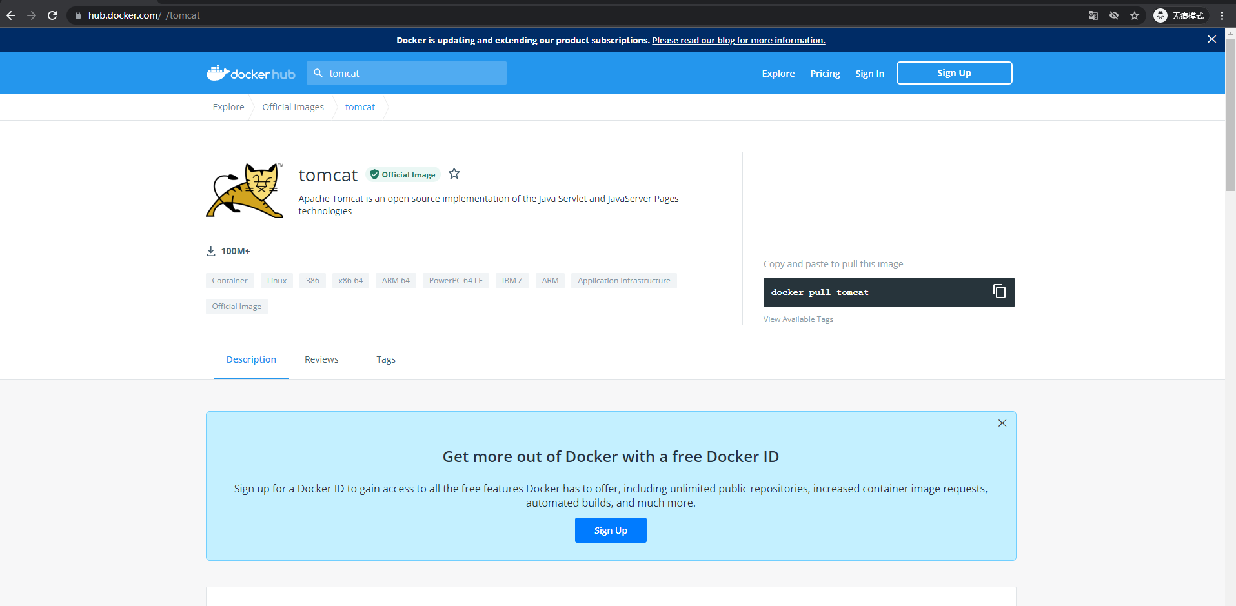This screenshot has height=606, width=1236.
Task: Go forward in browser history
Action: point(32,15)
